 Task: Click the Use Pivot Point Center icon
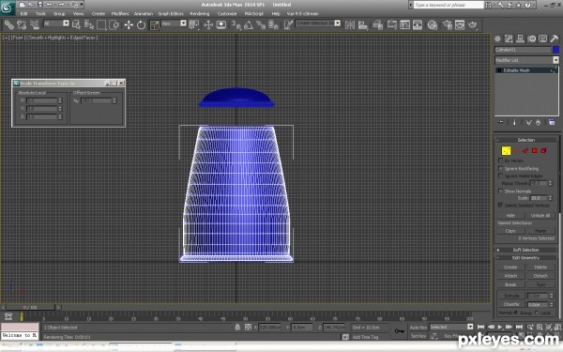(x=194, y=24)
